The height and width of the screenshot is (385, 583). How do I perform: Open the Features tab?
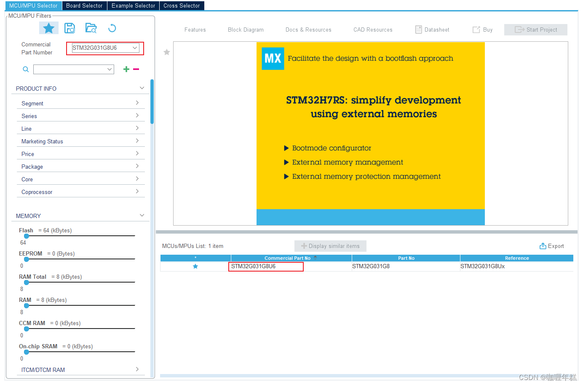(x=195, y=30)
